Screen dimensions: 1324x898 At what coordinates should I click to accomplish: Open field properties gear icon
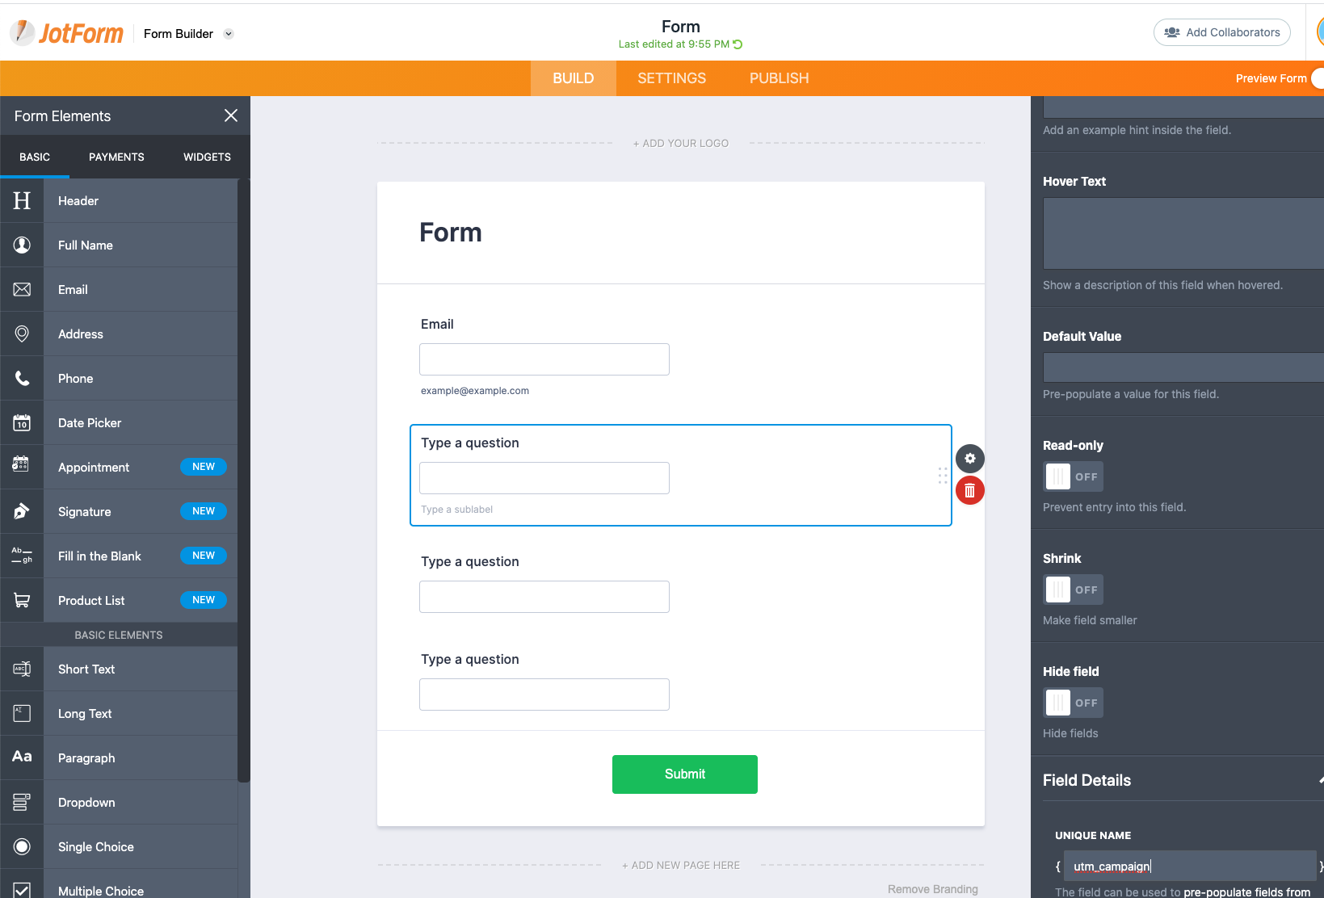pyautogui.click(x=969, y=459)
